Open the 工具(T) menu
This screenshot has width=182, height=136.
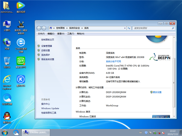tap(71, 34)
